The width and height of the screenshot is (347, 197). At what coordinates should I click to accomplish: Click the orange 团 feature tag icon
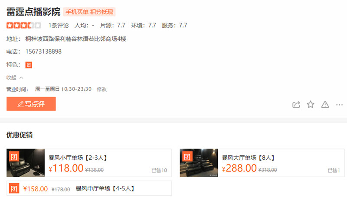tap(29, 65)
